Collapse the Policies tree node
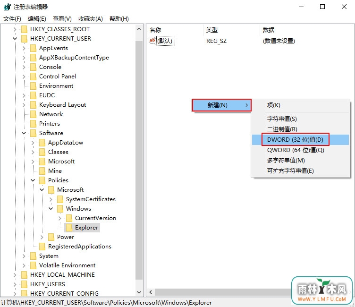 (x=33, y=180)
